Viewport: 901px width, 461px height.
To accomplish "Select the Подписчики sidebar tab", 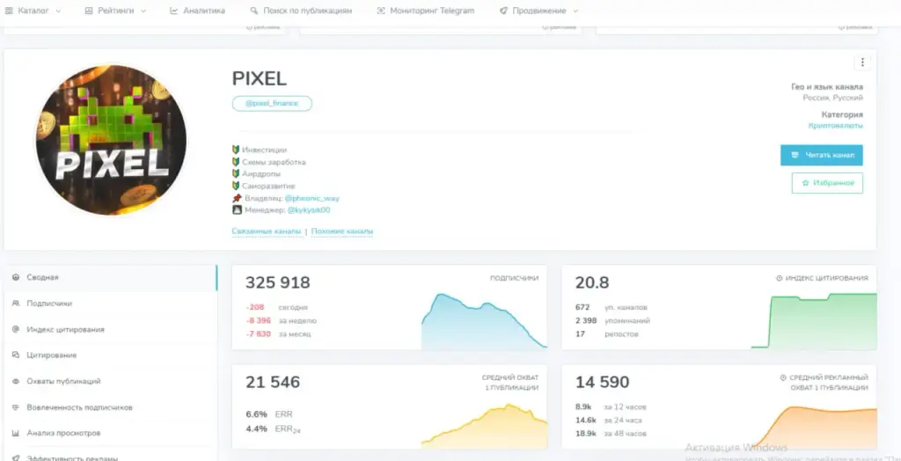I will click(x=110, y=304).
